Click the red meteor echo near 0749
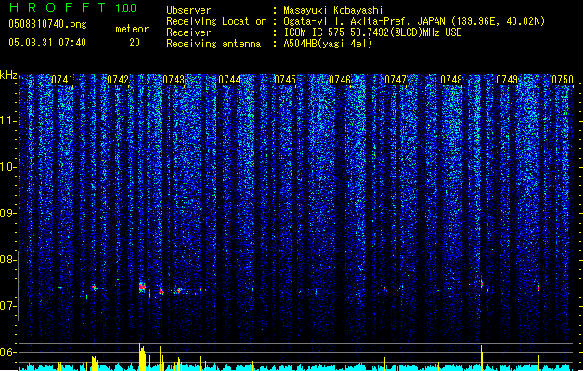Screen dimensions: 584x371 coord(538,288)
